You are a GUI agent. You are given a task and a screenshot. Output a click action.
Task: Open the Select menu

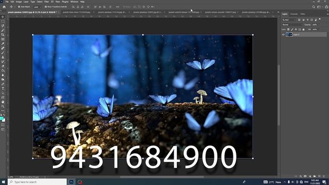pyautogui.click(x=40, y=2)
